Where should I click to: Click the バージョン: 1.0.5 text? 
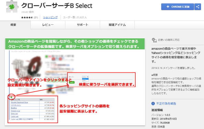(161, 115)
